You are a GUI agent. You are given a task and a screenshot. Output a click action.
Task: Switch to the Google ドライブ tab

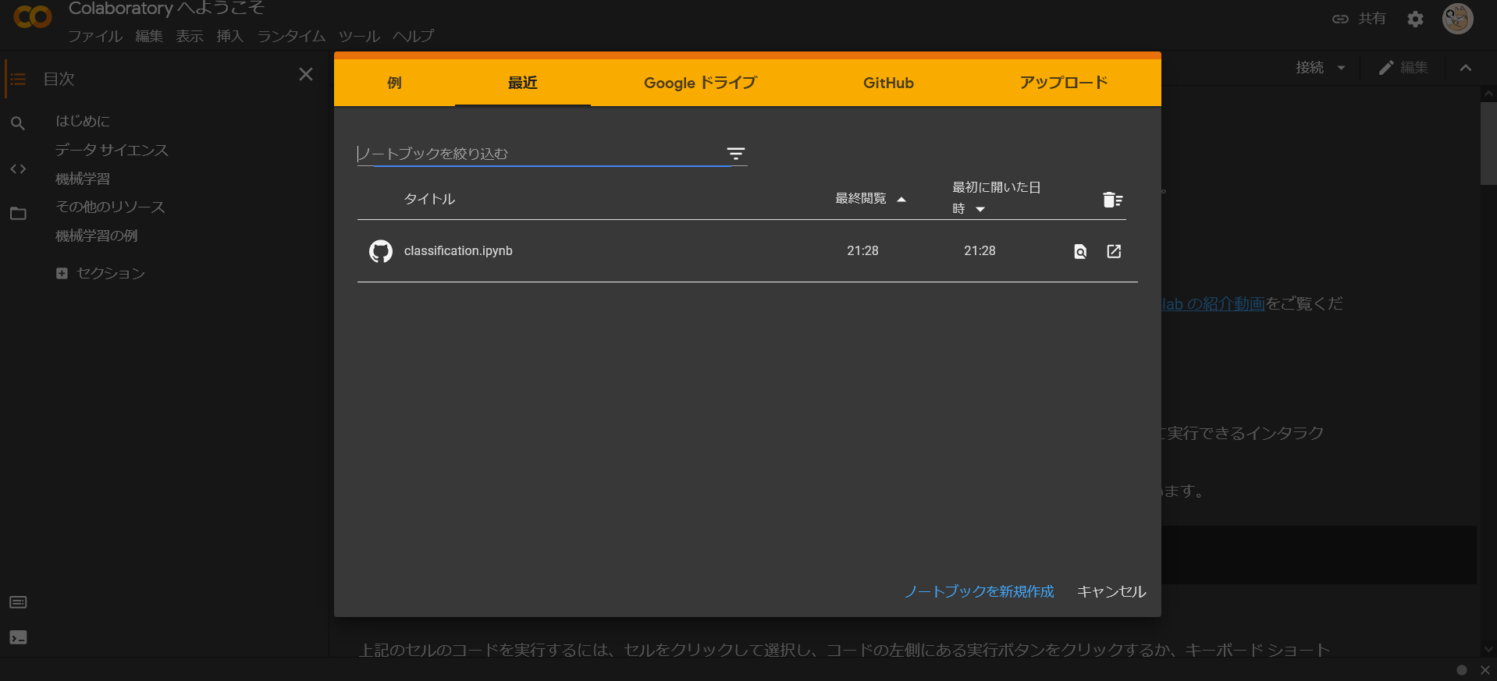700,82
